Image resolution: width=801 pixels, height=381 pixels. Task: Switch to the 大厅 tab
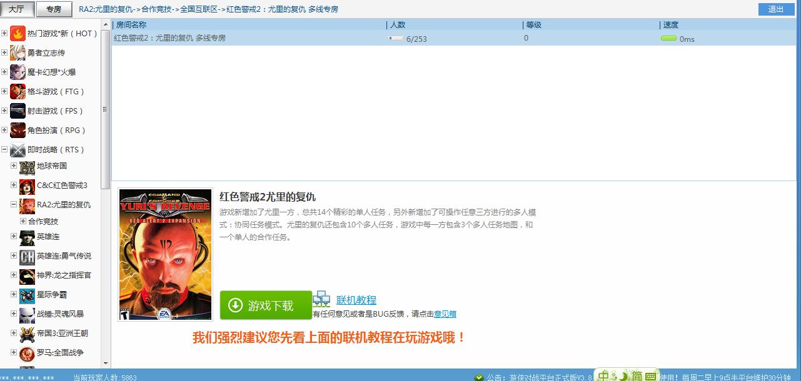pyautogui.click(x=17, y=9)
